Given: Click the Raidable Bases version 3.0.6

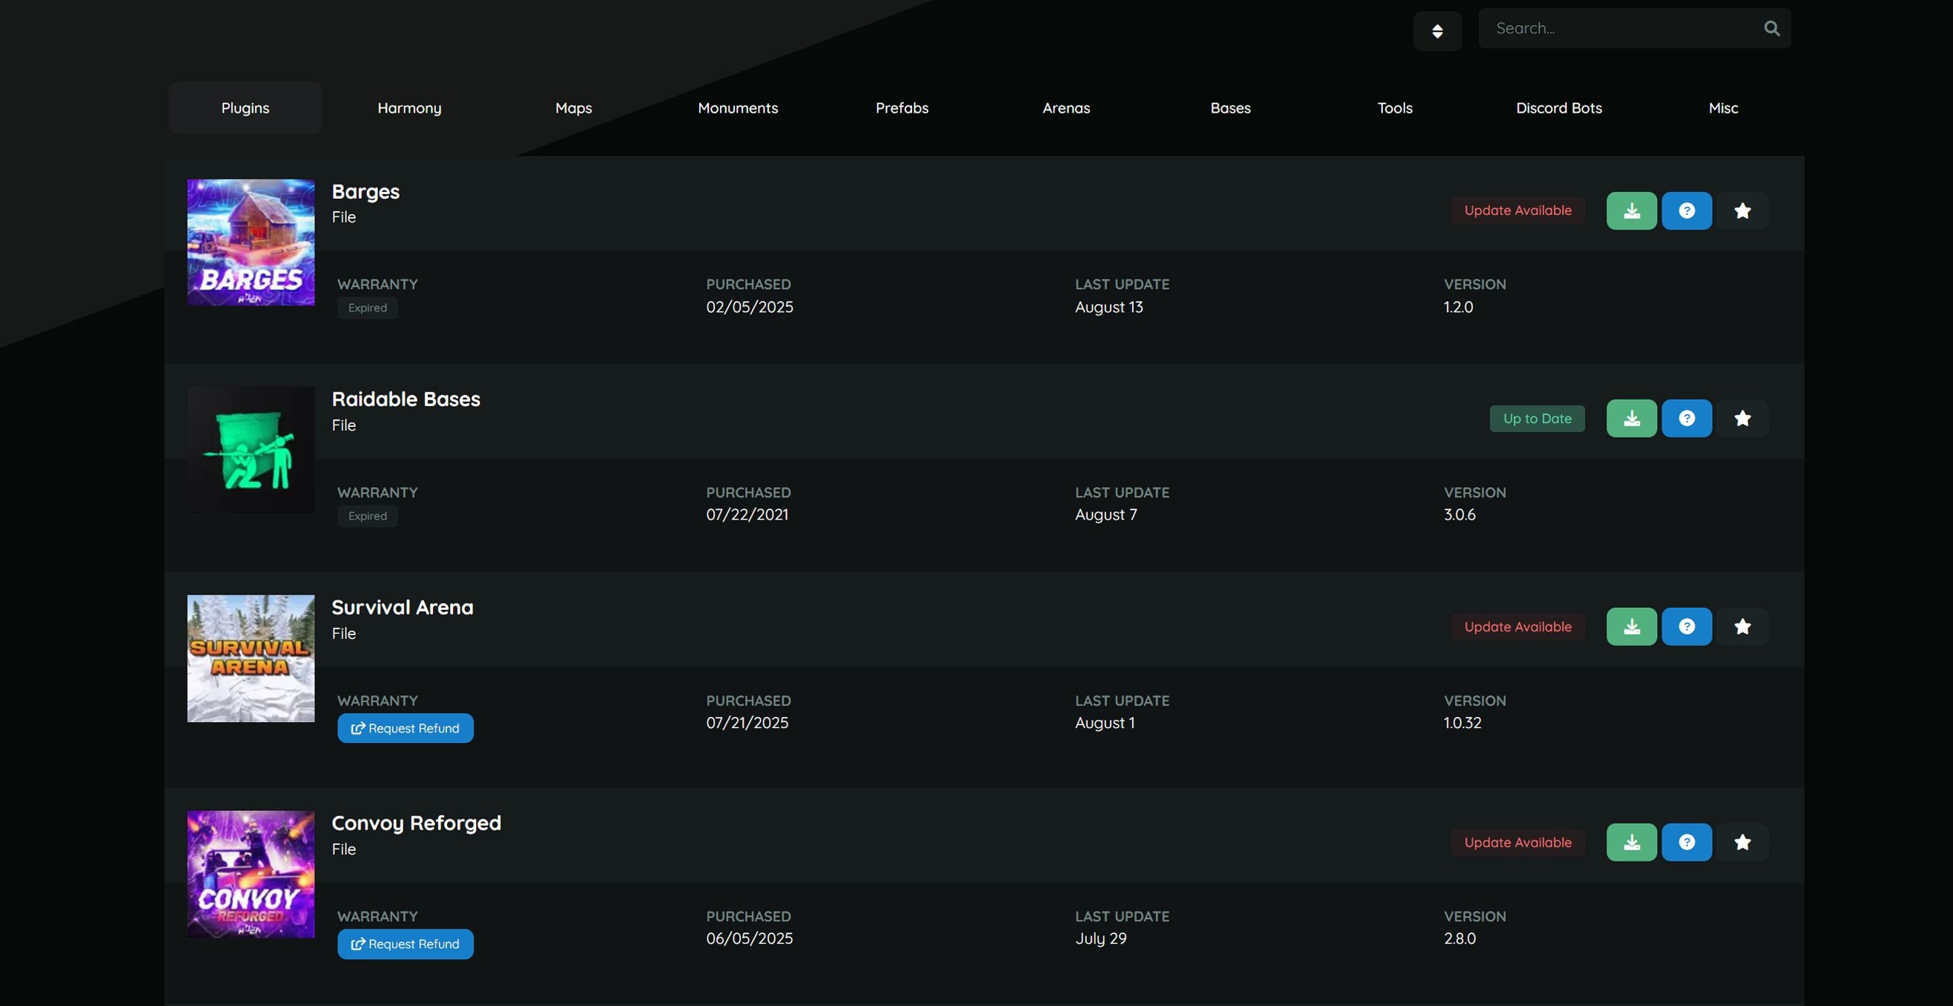Looking at the screenshot, I should (x=1459, y=514).
